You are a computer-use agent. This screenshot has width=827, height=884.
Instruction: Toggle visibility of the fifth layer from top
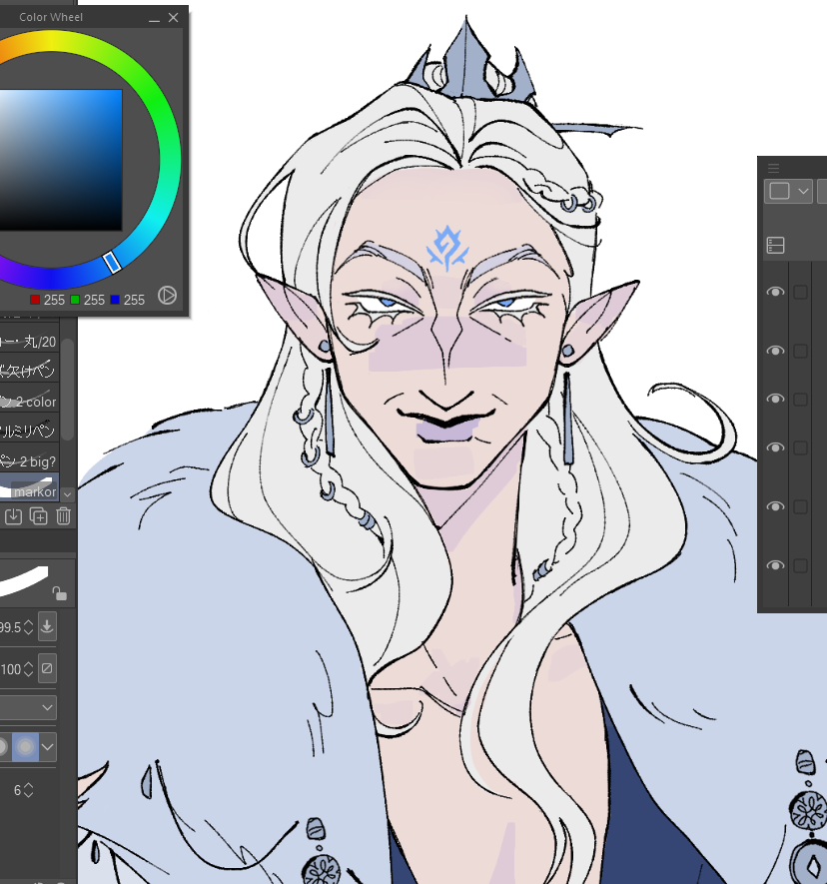tap(776, 506)
